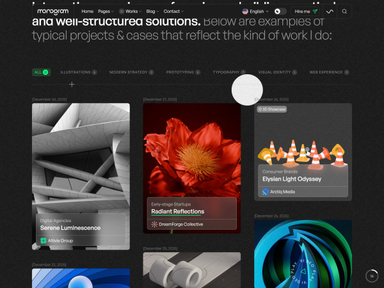384x288 pixels.
Task: Click the Arctiq Media blue logo icon
Action: (x=266, y=191)
